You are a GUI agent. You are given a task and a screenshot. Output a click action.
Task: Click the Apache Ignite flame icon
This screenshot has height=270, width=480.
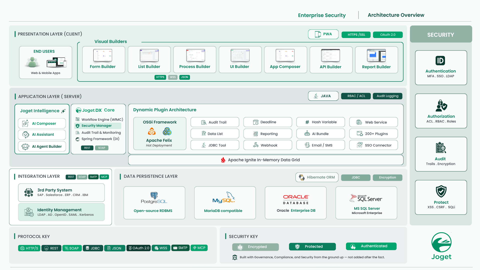point(223,160)
